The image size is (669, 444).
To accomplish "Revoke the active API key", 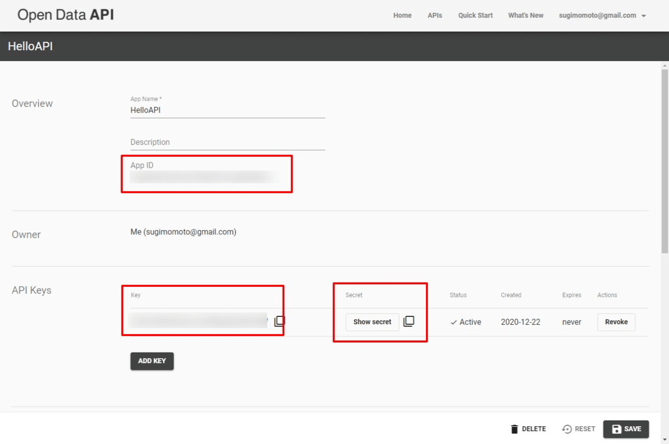I will [616, 322].
